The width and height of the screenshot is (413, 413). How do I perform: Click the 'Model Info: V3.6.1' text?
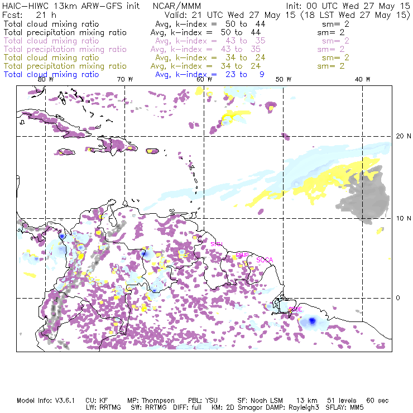coord(46,401)
